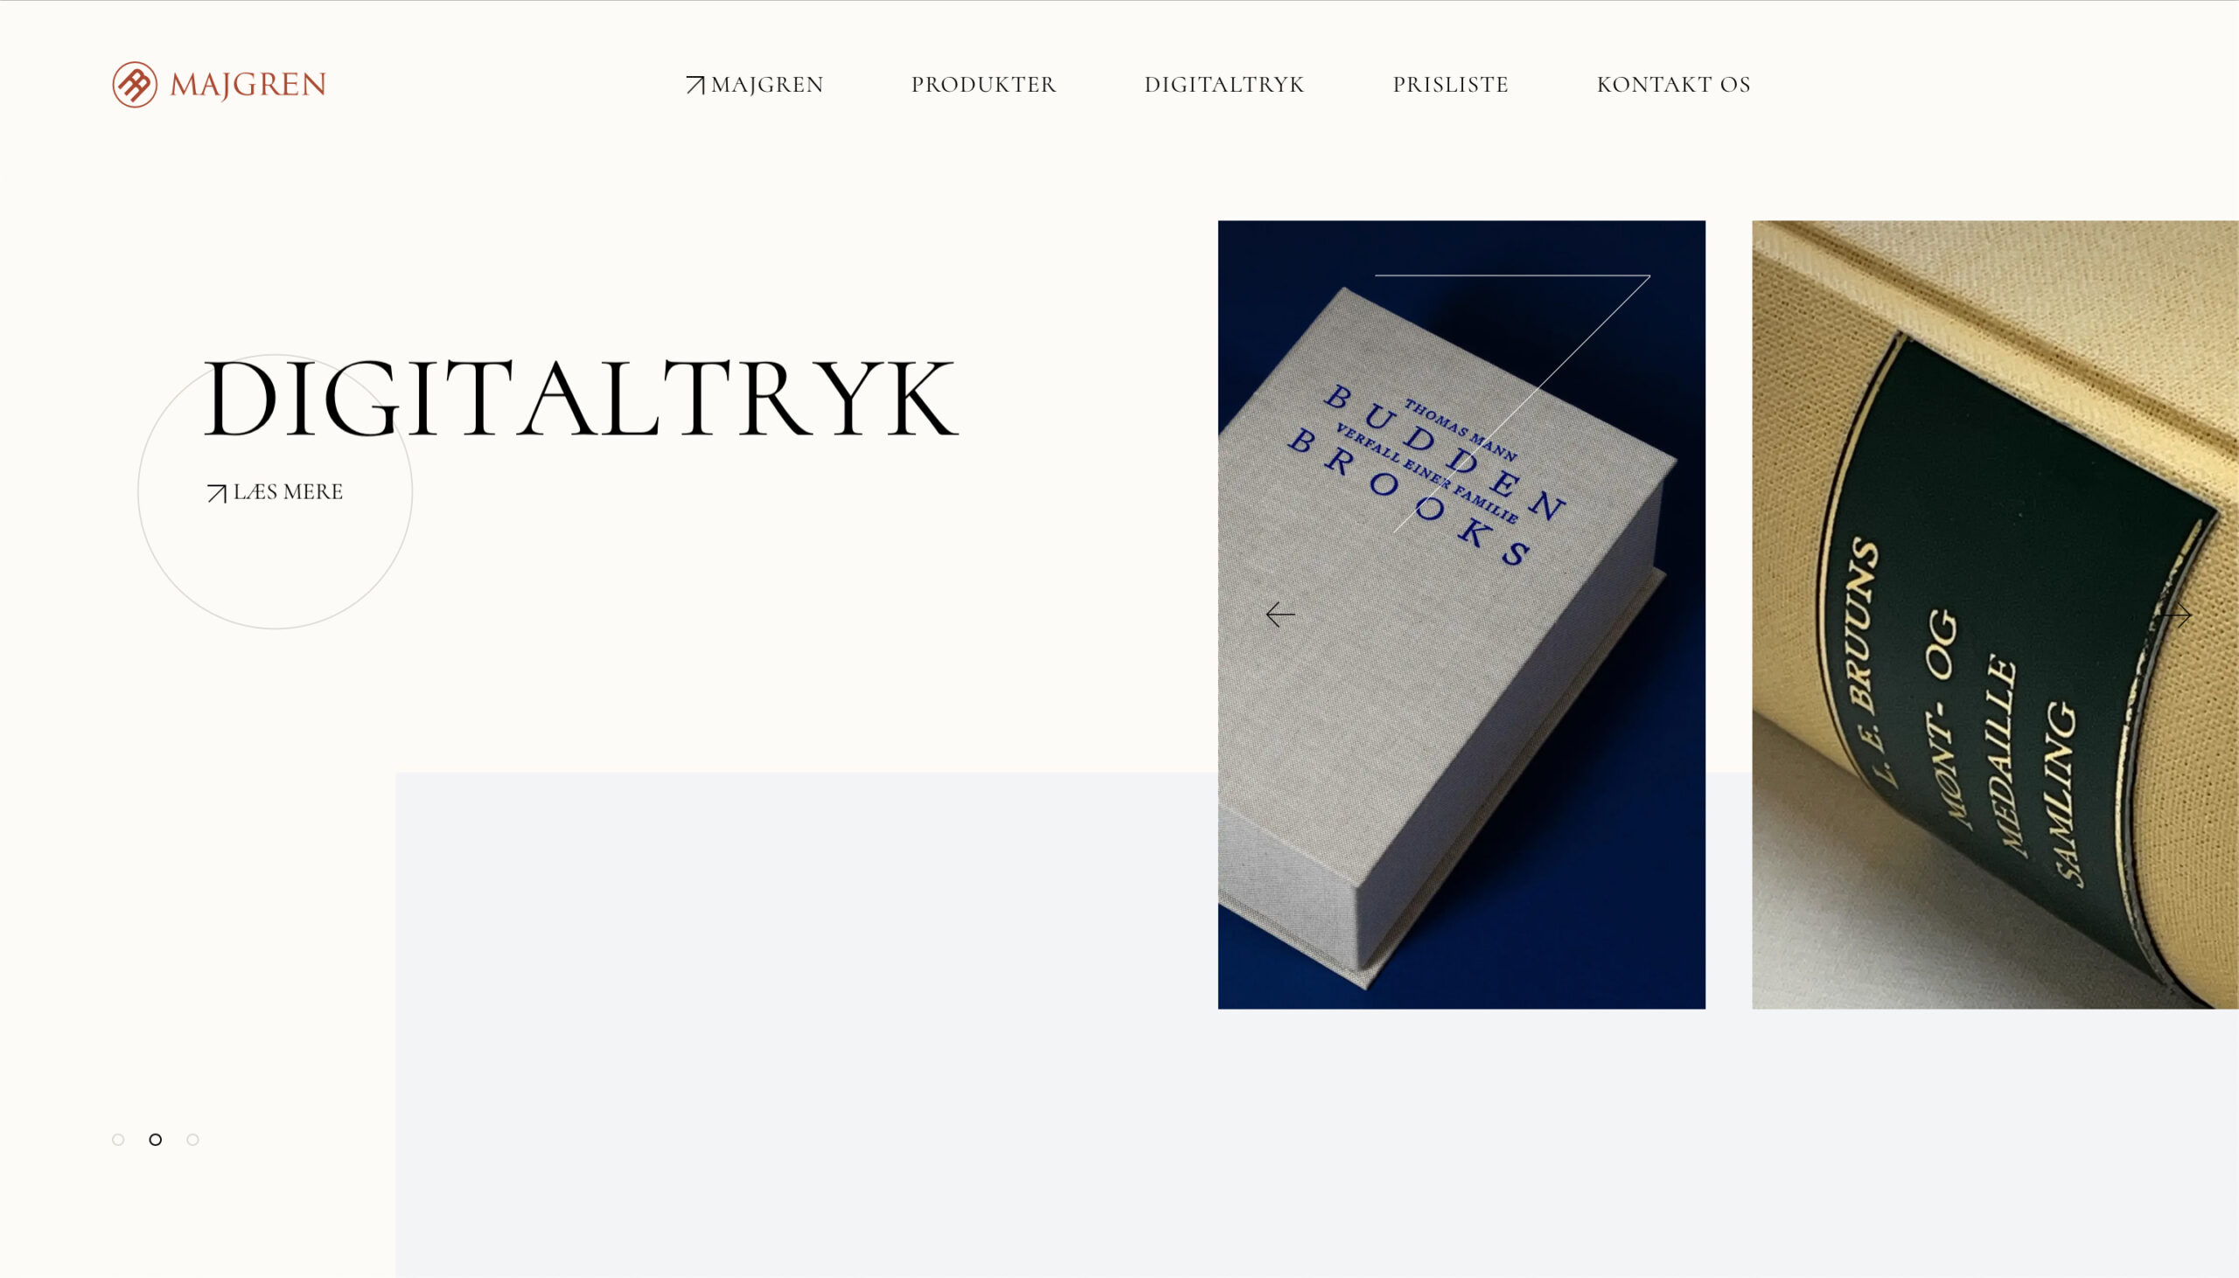Image resolution: width=2239 pixels, height=1278 pixels.
Task: Open the Bruuns Mønt- og Medaille book image
Action: click(x=1995, y=615)
